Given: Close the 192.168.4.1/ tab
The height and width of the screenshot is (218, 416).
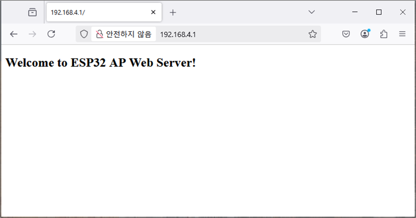Looking at the screenshot, I should pos(153,12).
